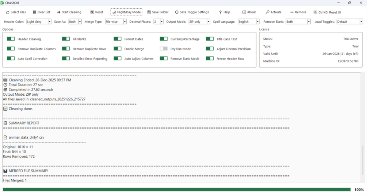The width and height of the screenshot is (367, 195).
Task: Click the Trial Active status text
Action: point(351,39)
